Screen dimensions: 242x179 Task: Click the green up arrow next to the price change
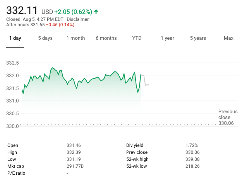pos(96,12)
